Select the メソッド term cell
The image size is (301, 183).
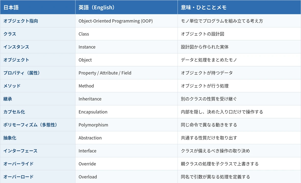(x=38, y=86)
